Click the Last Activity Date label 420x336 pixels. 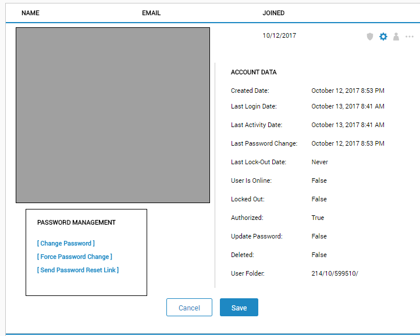[257, 125]
